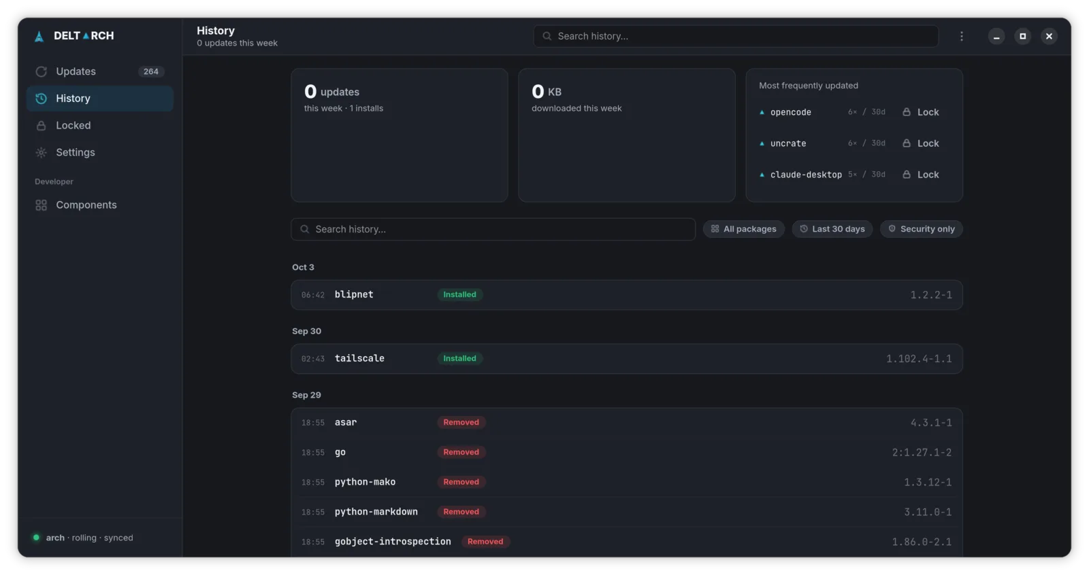
Task: Click the Settings gear icon in sidebar
Action: 41,152
